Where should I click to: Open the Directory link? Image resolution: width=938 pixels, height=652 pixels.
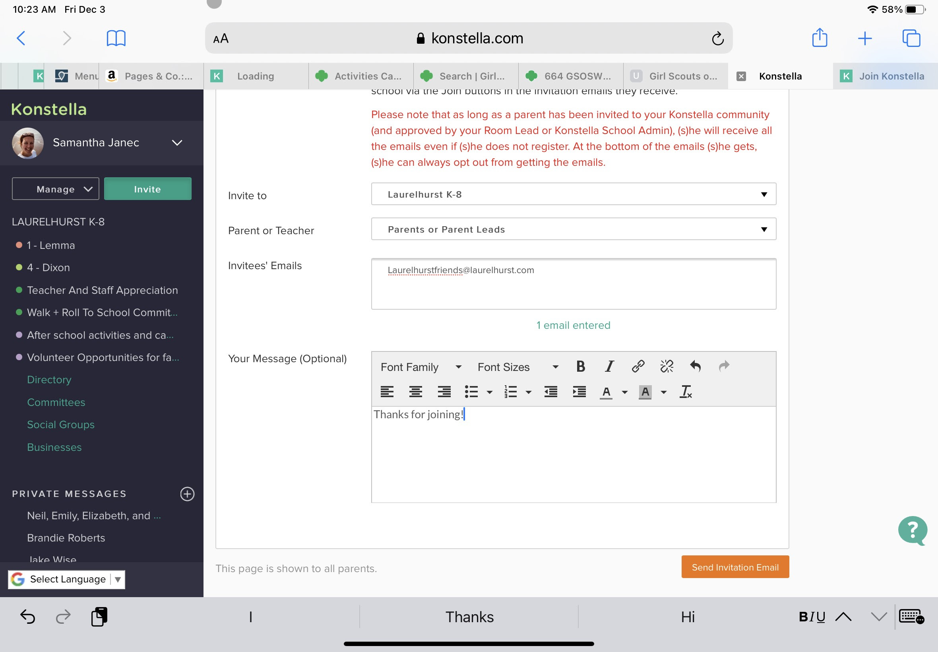click(x=49, y=380)
